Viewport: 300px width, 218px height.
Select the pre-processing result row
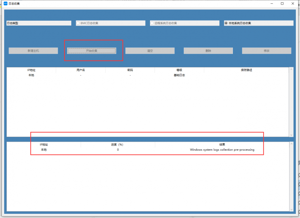click(x=222, y=150)
